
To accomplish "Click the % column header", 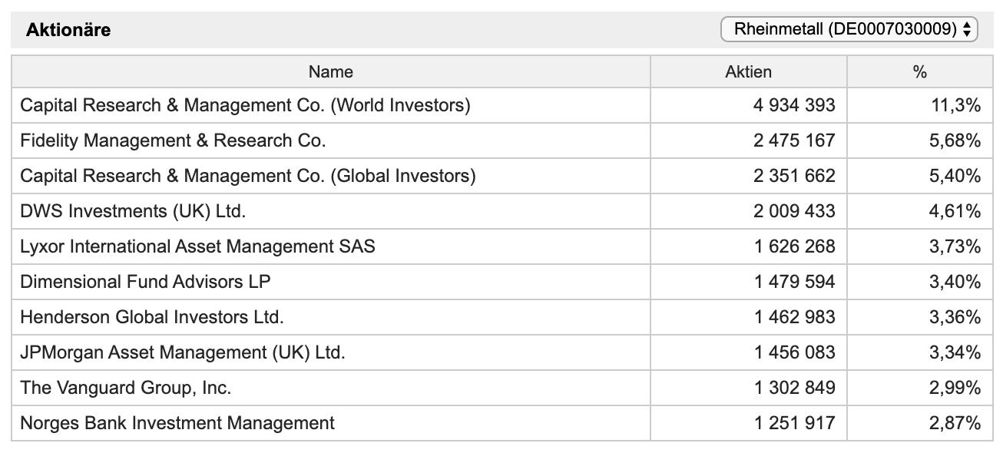I will (920, 71).
